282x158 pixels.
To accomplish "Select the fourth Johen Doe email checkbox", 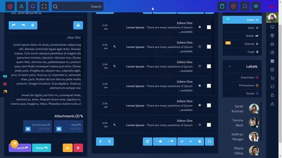I will pos(209,86).
